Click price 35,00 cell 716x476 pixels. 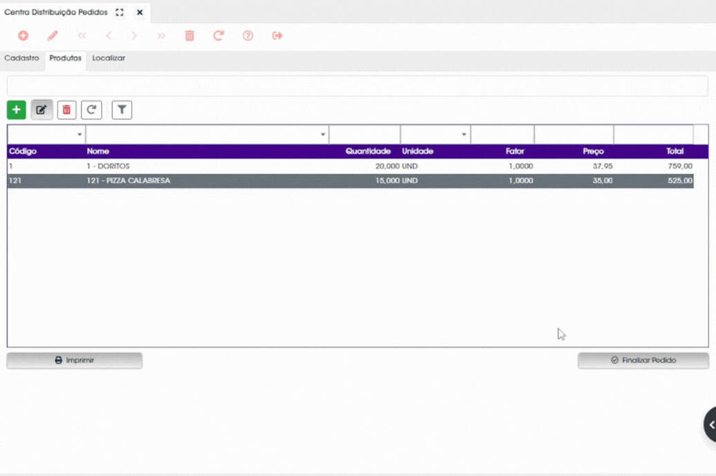(x=603, y=180)
